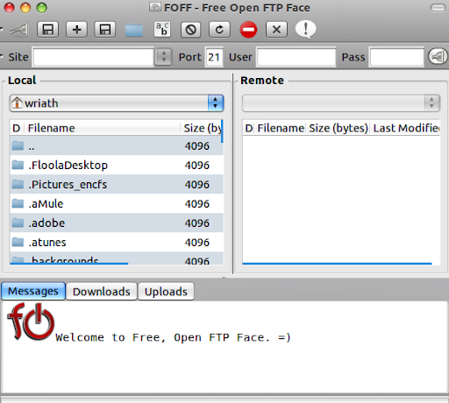Select the .adobe folder row
The image size is (449, 403).
pyautogui.click(x=117, y=223)
